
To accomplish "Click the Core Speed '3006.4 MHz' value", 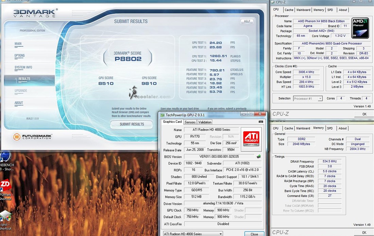I will click(306, 72).
